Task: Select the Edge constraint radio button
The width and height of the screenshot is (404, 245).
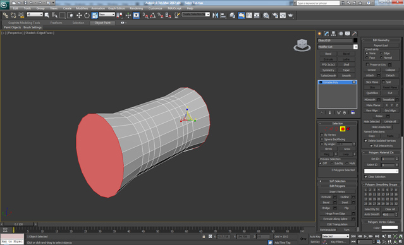Action: [381, 53]
